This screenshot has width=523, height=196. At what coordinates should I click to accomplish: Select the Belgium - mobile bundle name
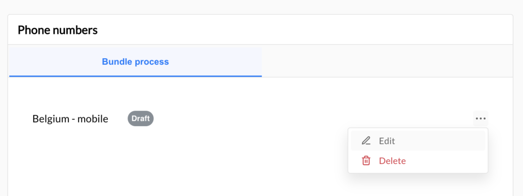70,118
